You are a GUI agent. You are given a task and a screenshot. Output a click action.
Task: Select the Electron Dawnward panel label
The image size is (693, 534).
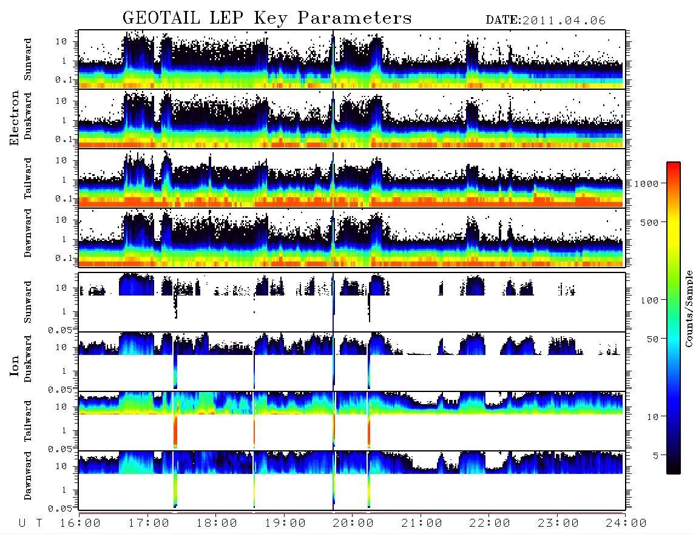click(x=28, y=233)
